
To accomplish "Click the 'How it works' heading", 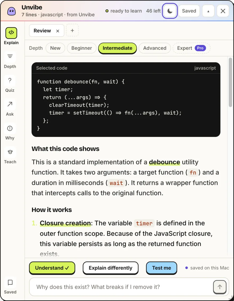I will (x=52, y=210).
